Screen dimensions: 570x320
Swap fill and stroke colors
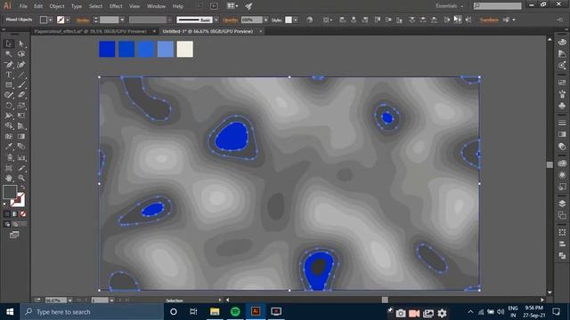pos(23,188)
